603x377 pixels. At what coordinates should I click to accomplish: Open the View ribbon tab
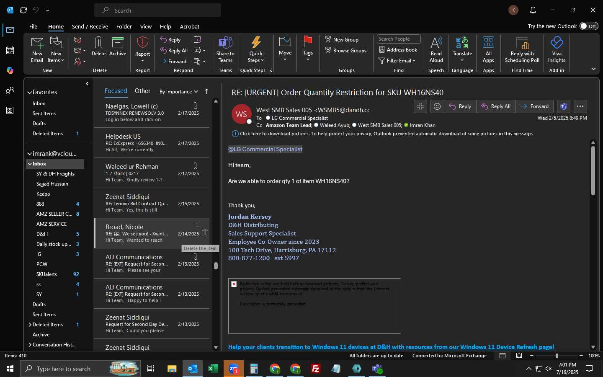point(146,26)
